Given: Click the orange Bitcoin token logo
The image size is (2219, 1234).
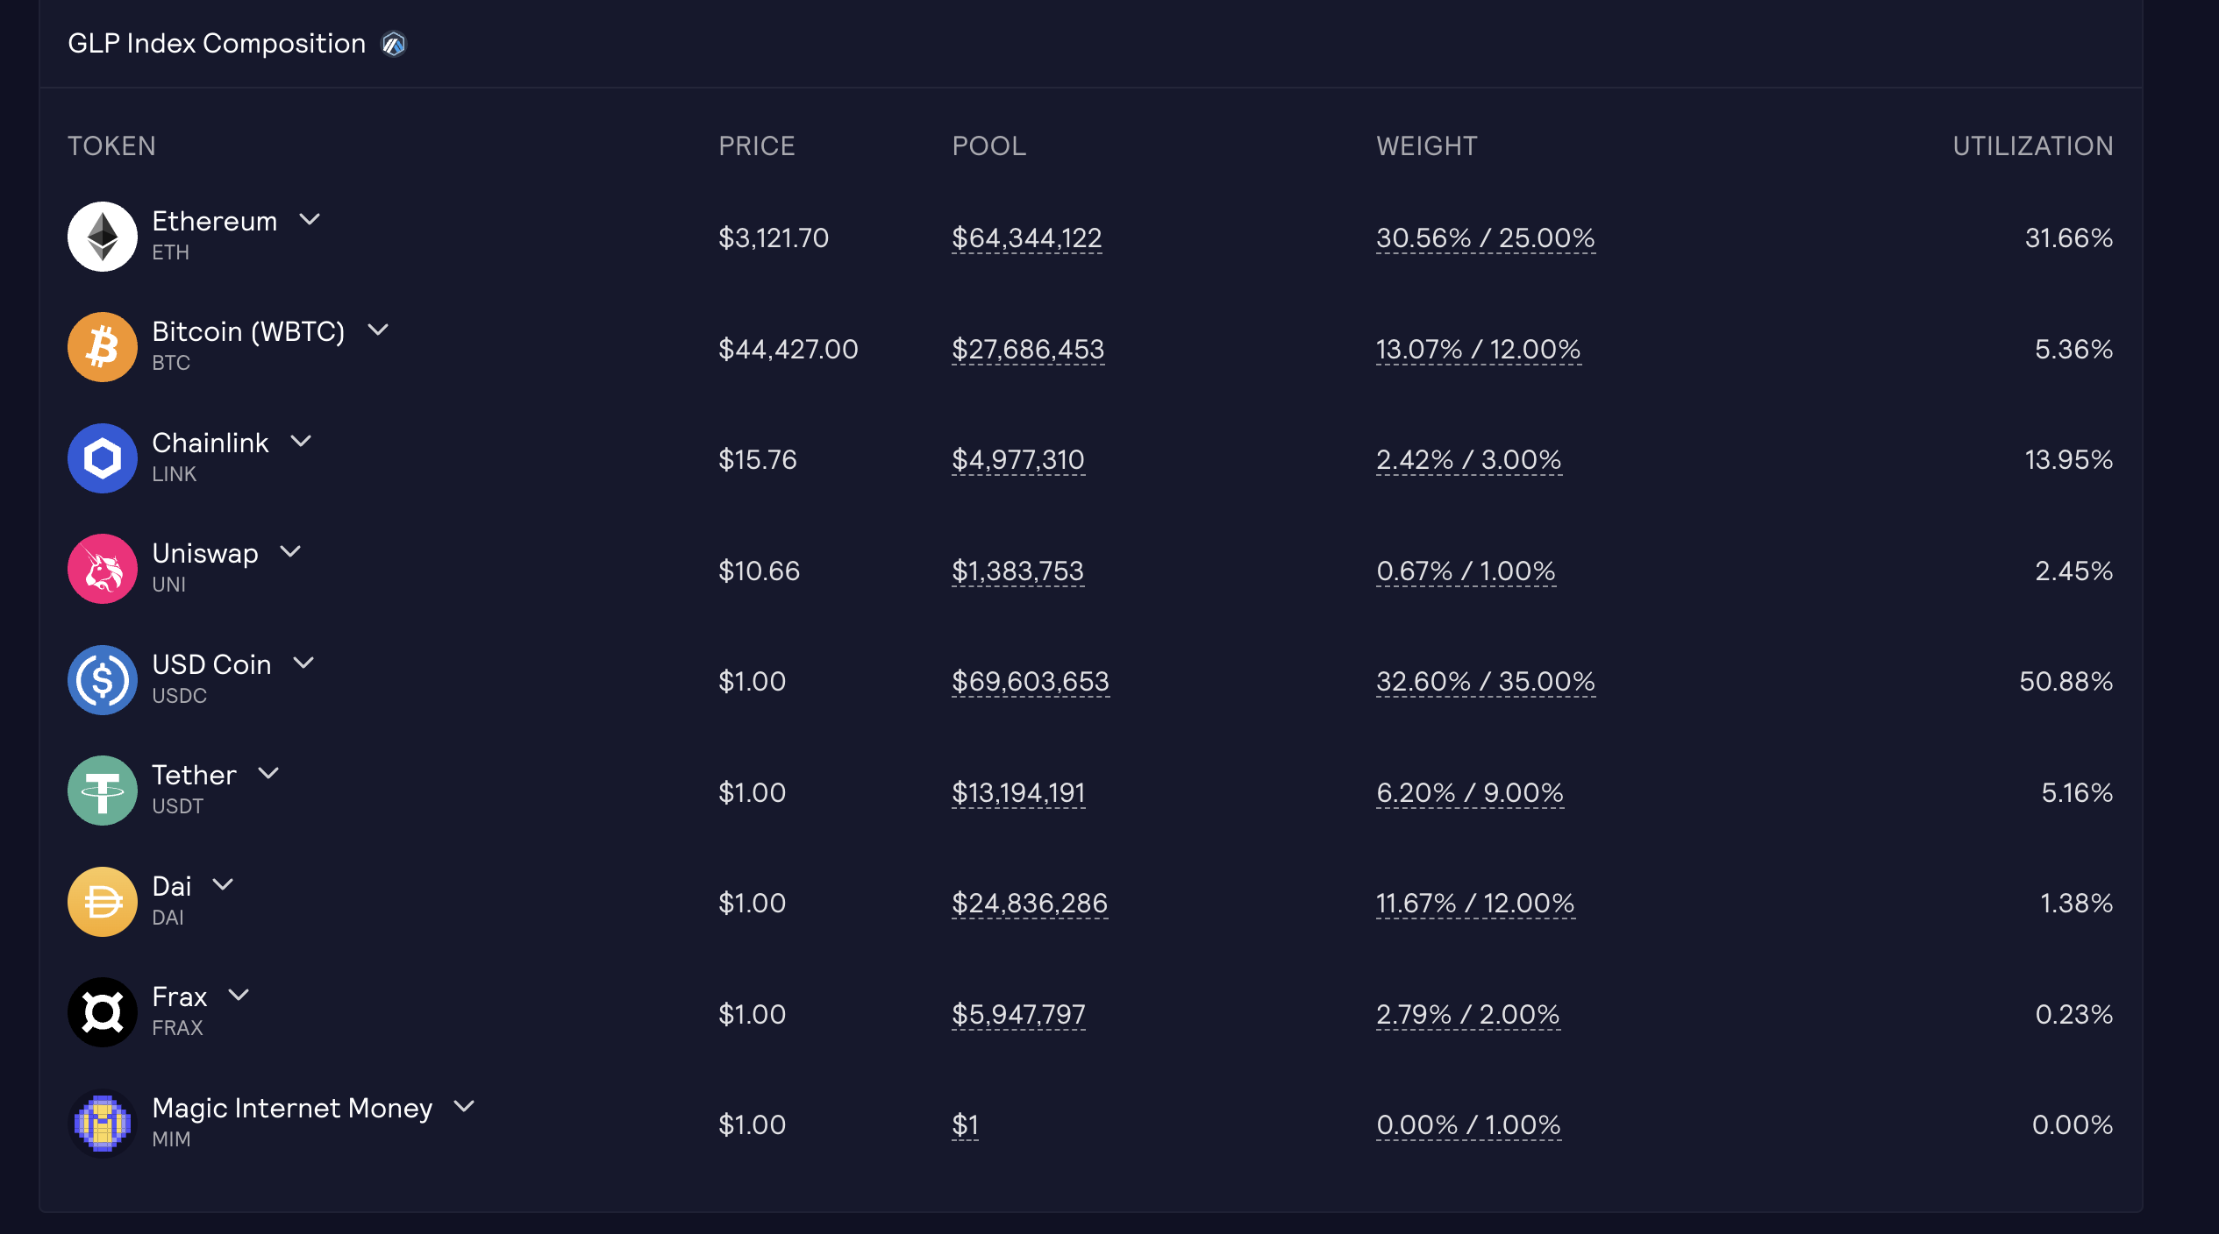Looking at the screenshot, I should pos(103,347).
